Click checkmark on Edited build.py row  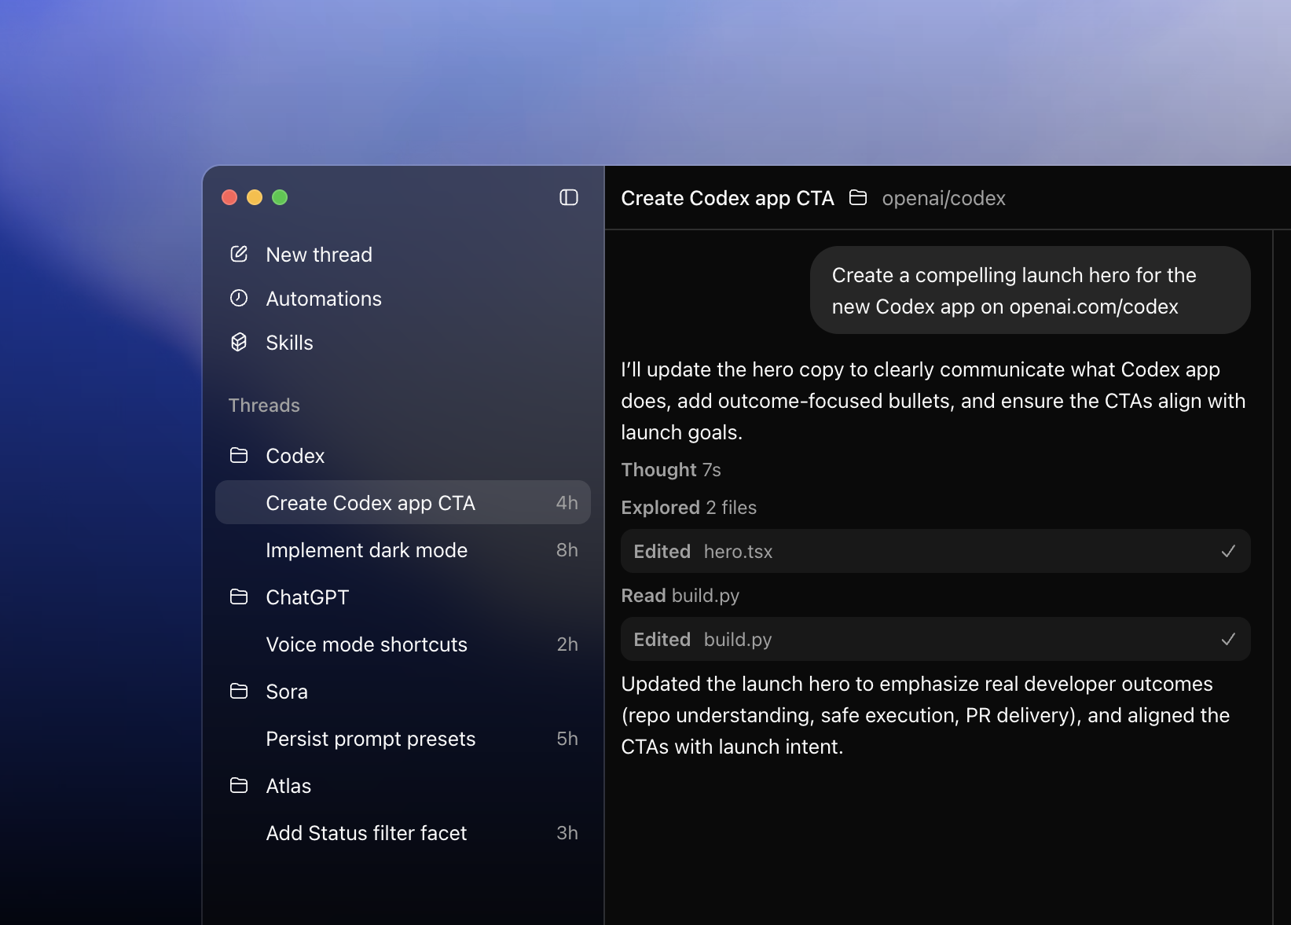pyautogui.click(x=1228, y=639)
